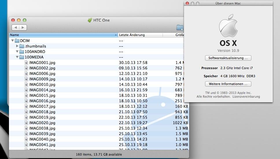Click the IMAG0018.jpg file icon
The width and height of the screenshot is (280, 159).
pyautogui.click(x=26, y=112)
